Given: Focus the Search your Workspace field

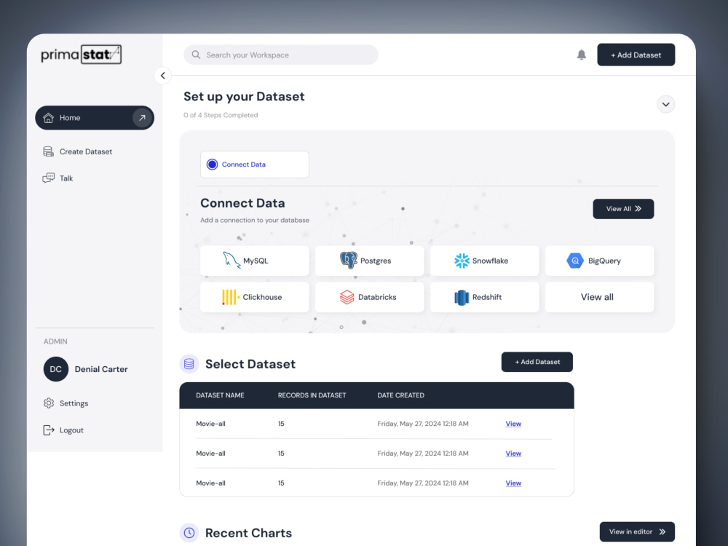Looking at the screenshot, I should click(281, 55).
